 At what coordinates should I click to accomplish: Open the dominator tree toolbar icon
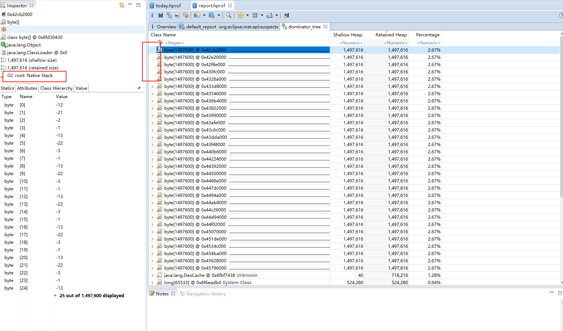click(169, 15)
